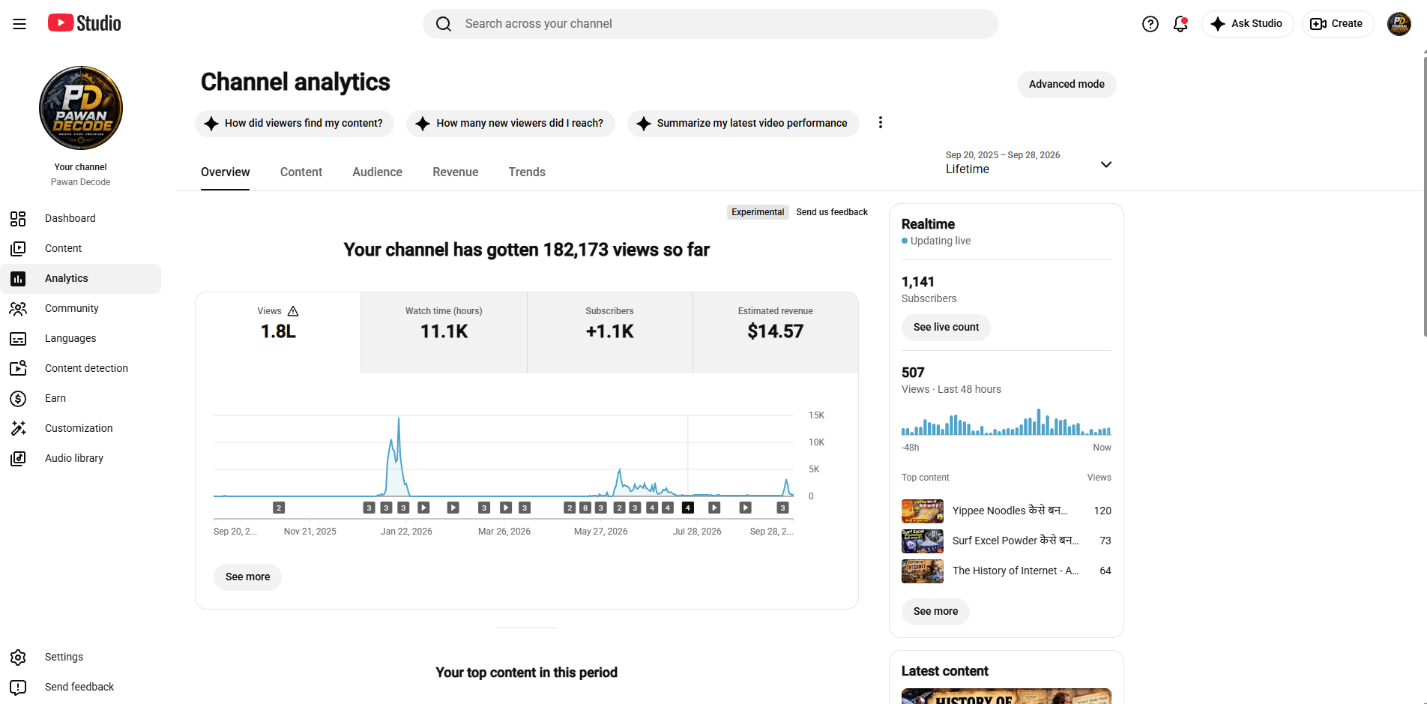The width and height of the screenshot is (1427, 704).
Task: Select the Estimated revenue card
Action: 776,332
